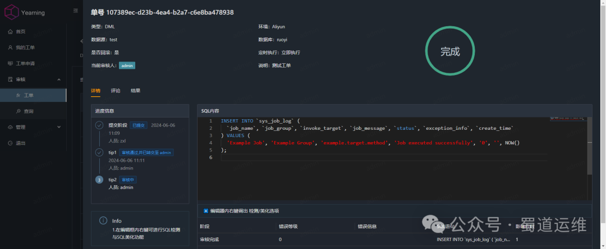
Task: Click the 数据源: test text
Action: (104, 39)
